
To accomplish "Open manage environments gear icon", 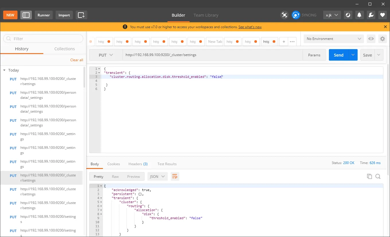I will [x=382, y=39].
